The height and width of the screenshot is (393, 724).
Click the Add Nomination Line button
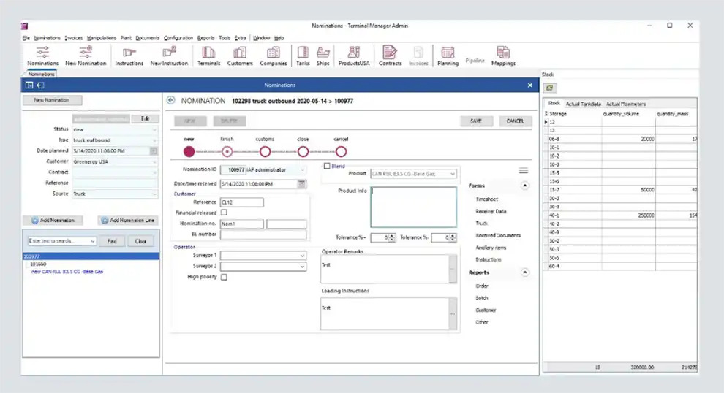[x=128, y=221]
